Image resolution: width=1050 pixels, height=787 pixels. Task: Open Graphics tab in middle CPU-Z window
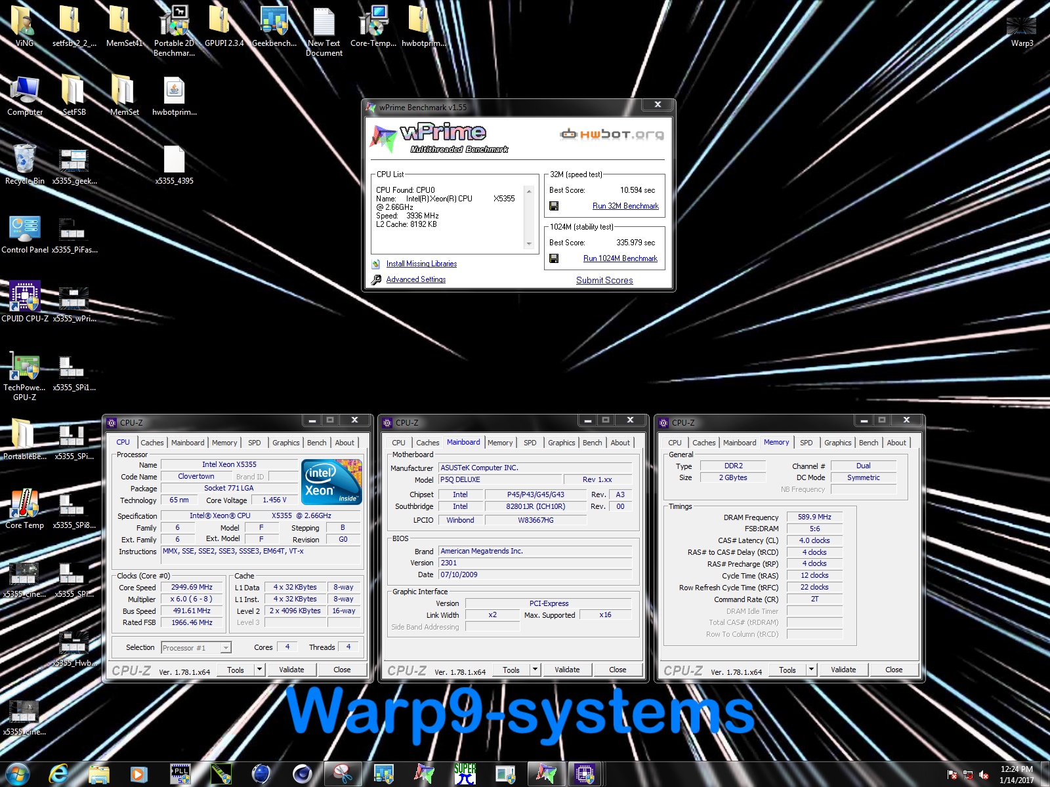tap(562, 443)
